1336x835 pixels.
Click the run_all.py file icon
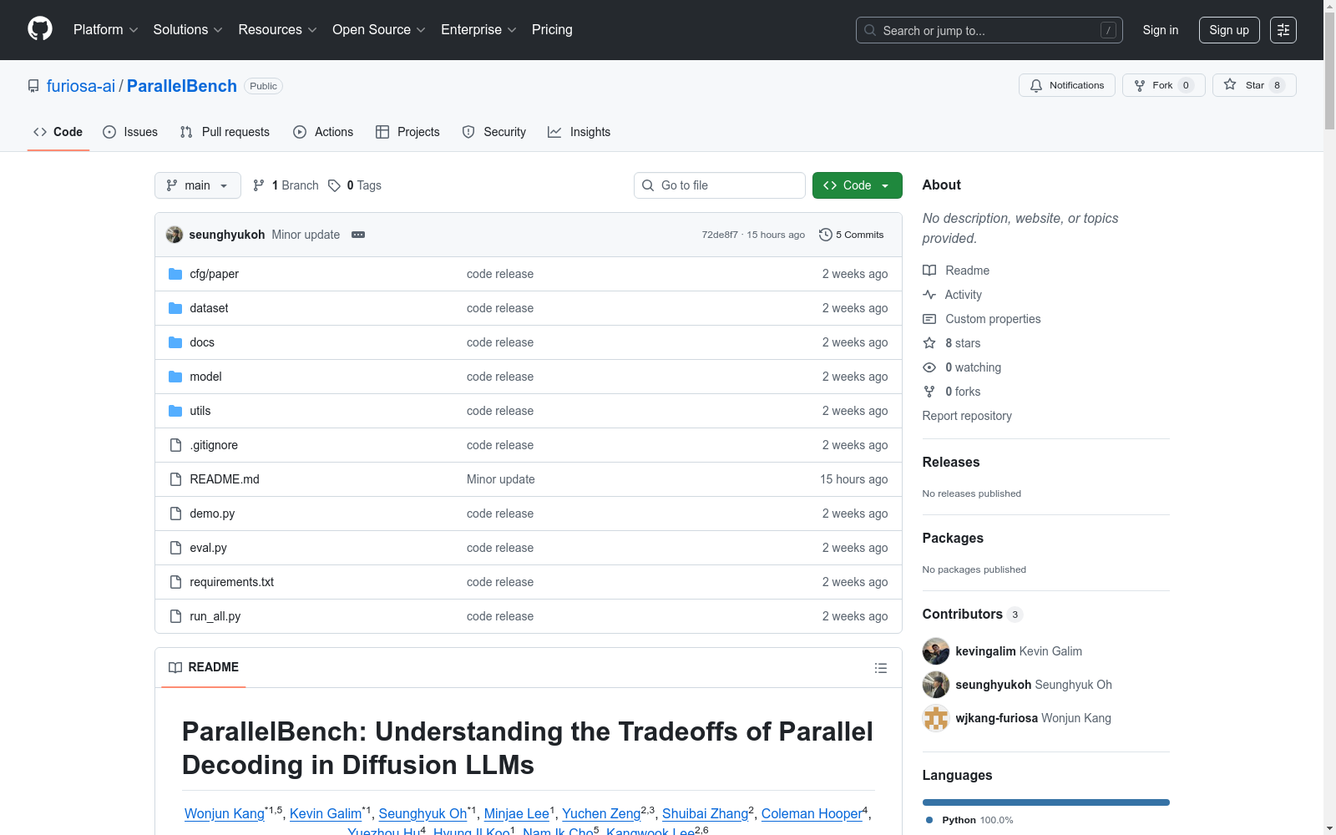pos(175,616)
